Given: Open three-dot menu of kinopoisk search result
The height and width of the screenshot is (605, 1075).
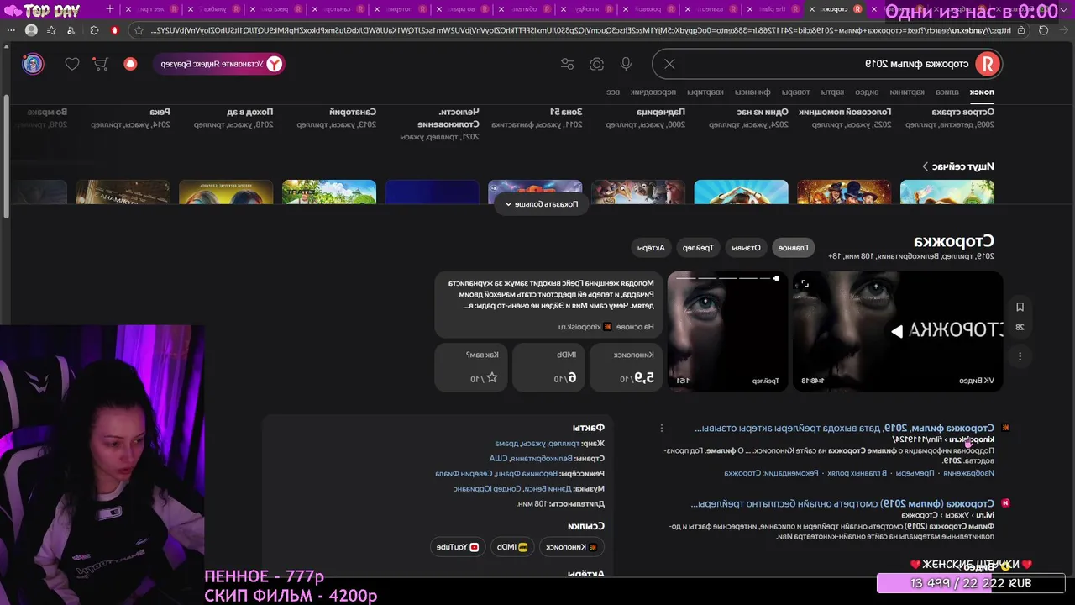Looking at the screenshot, I should (x=662, y=428).
